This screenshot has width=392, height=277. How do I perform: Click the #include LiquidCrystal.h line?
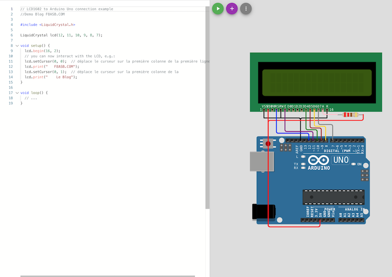click(48, 25)
